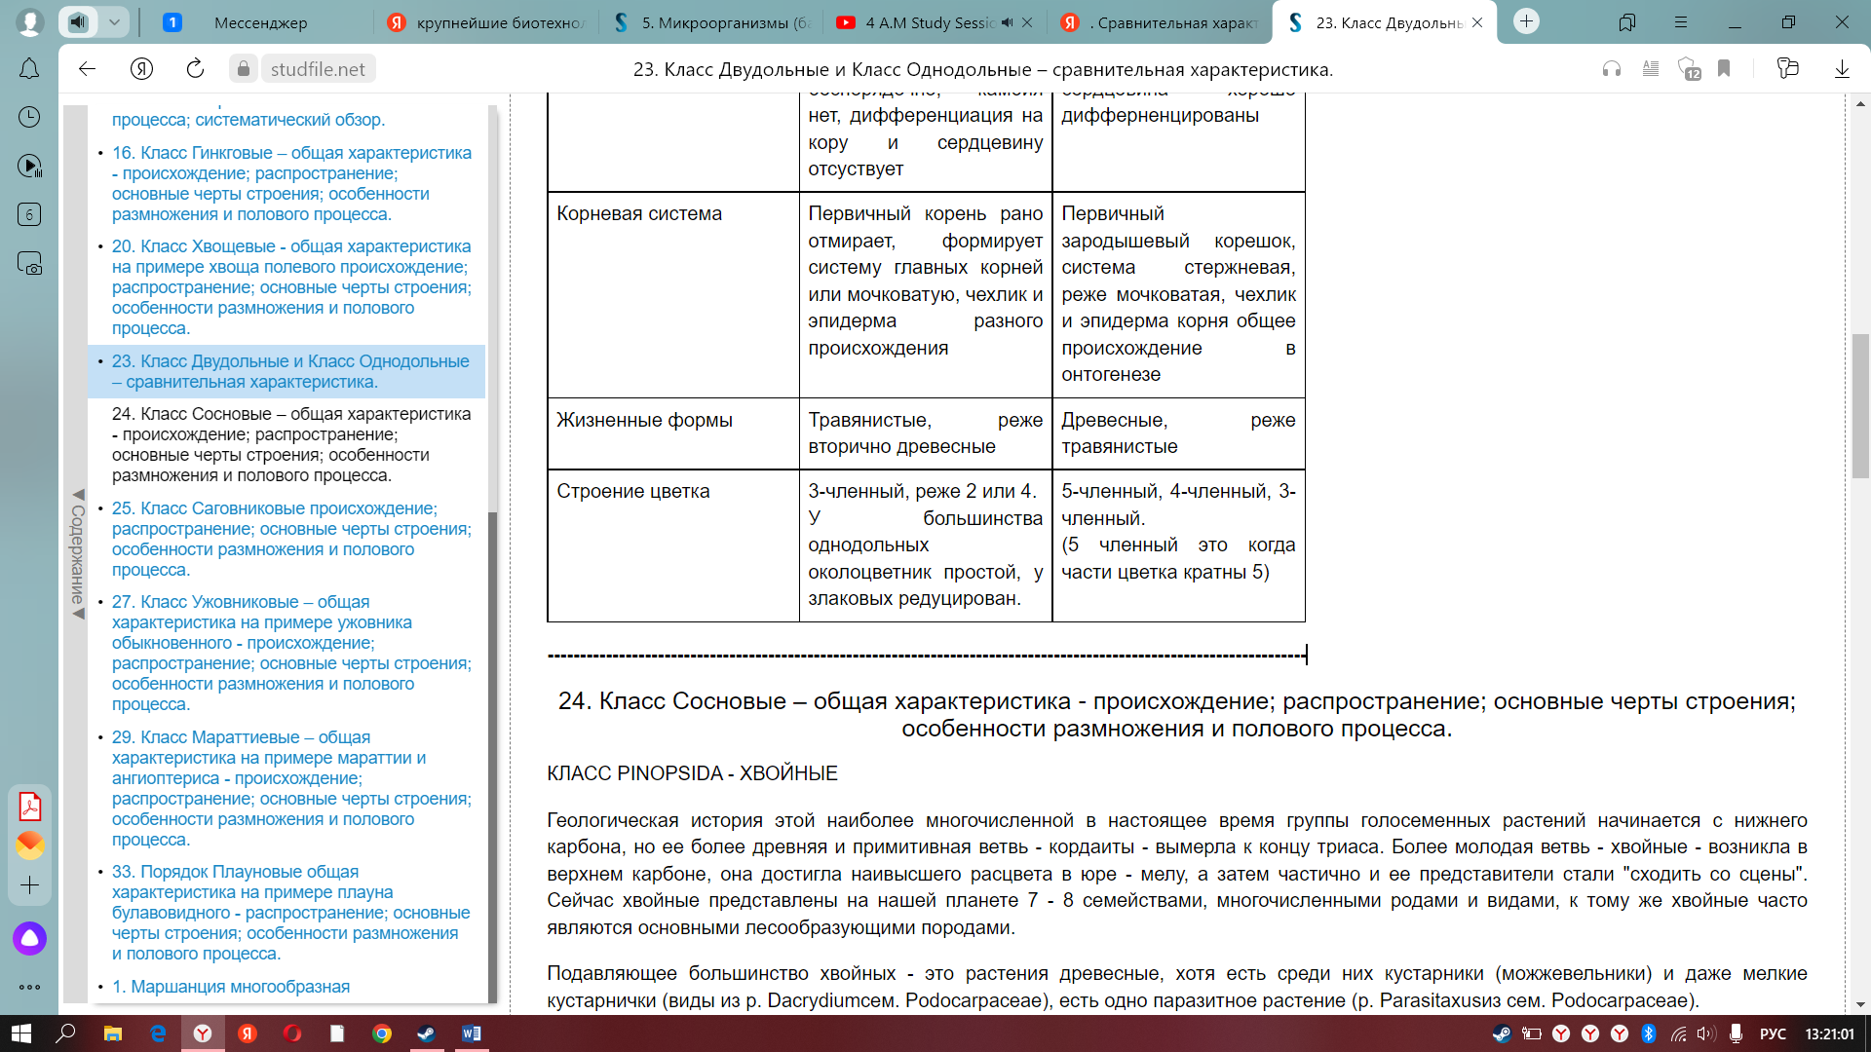Open the orange app icon in sidebar
The height and width of the screenshot is (1052, 1871).
(29, 845)
